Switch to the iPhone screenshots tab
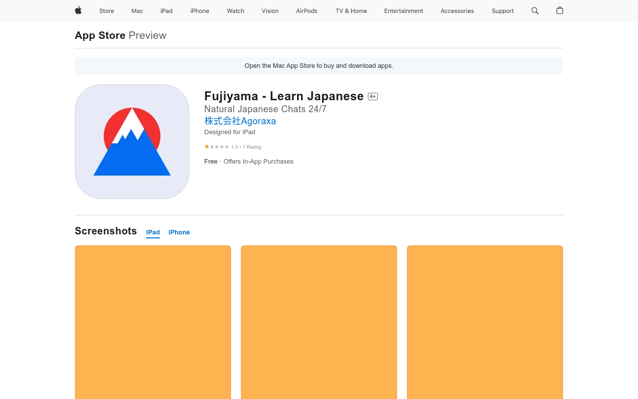 coord(179,232)
